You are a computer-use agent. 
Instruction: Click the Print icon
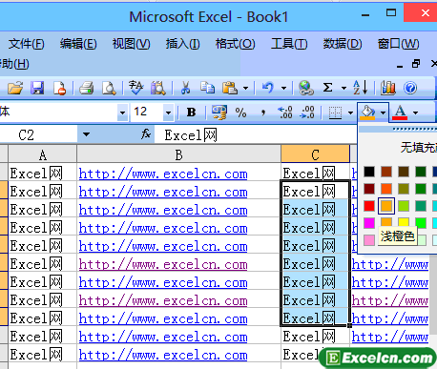click(86, 88)
